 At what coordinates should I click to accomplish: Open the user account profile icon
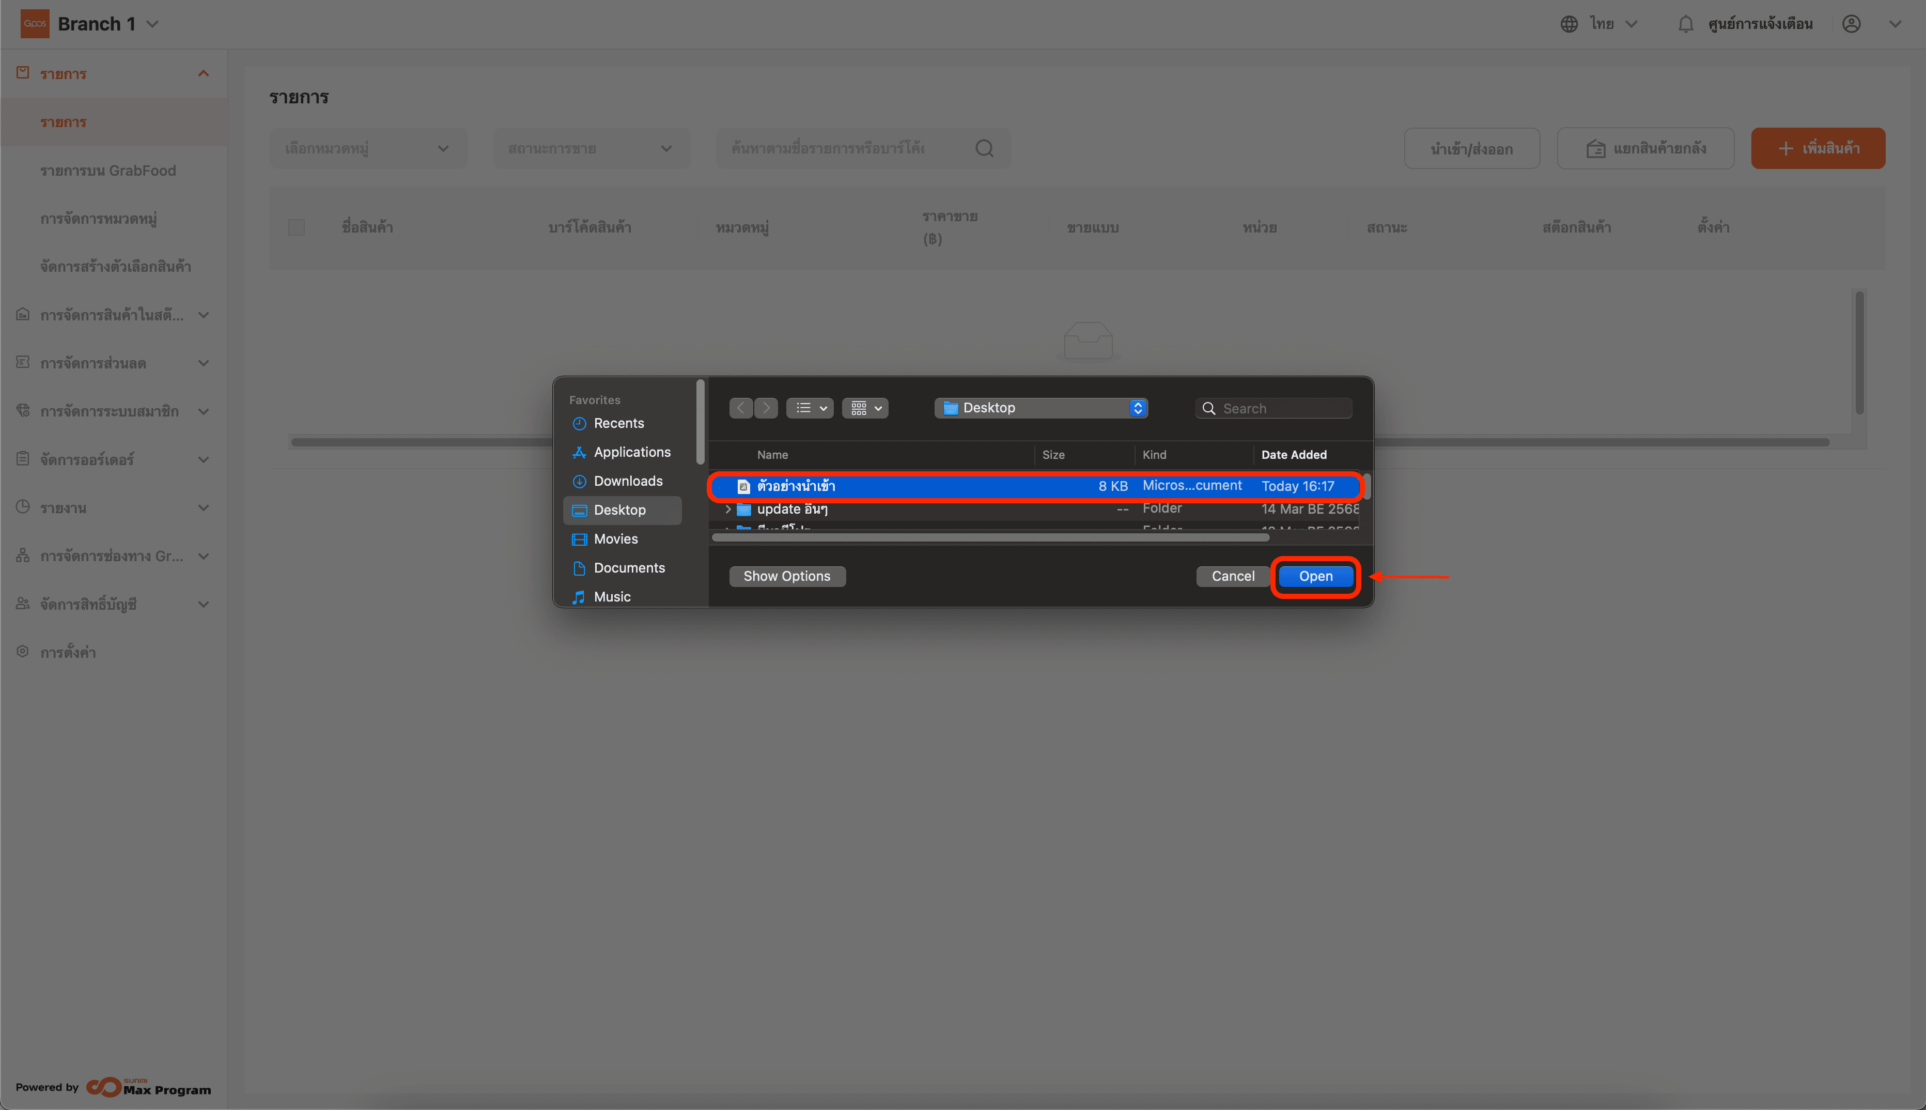[x=1851, y=24]
